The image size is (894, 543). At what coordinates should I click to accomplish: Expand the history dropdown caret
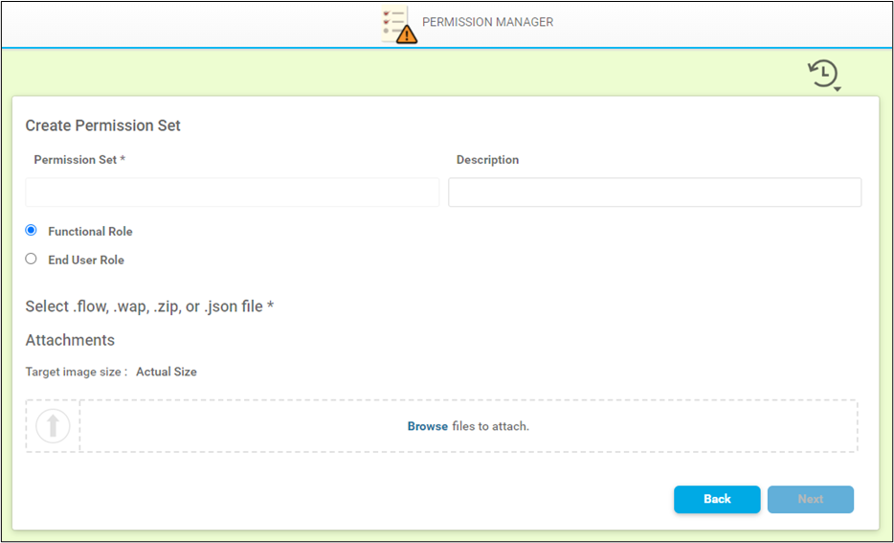click(x=838, y=89)
